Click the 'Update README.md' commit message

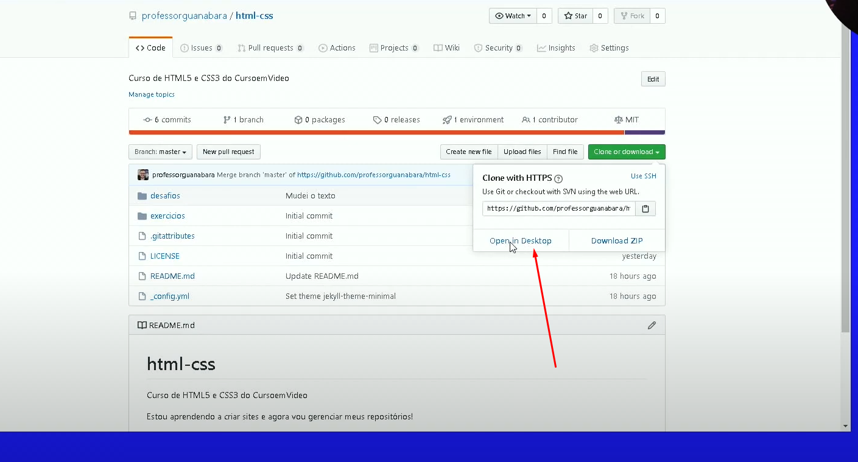click(x=322, y=276)
